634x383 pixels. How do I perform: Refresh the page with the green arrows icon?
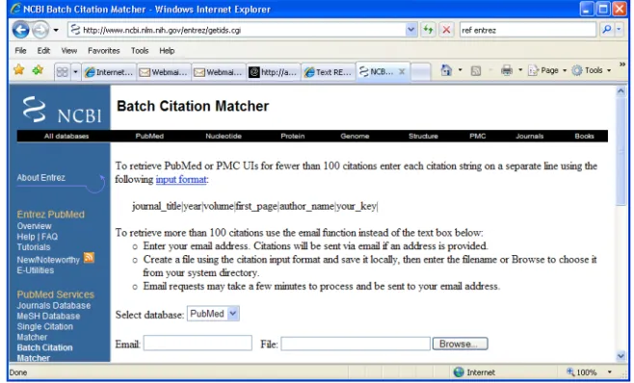(x=428, y=30)
